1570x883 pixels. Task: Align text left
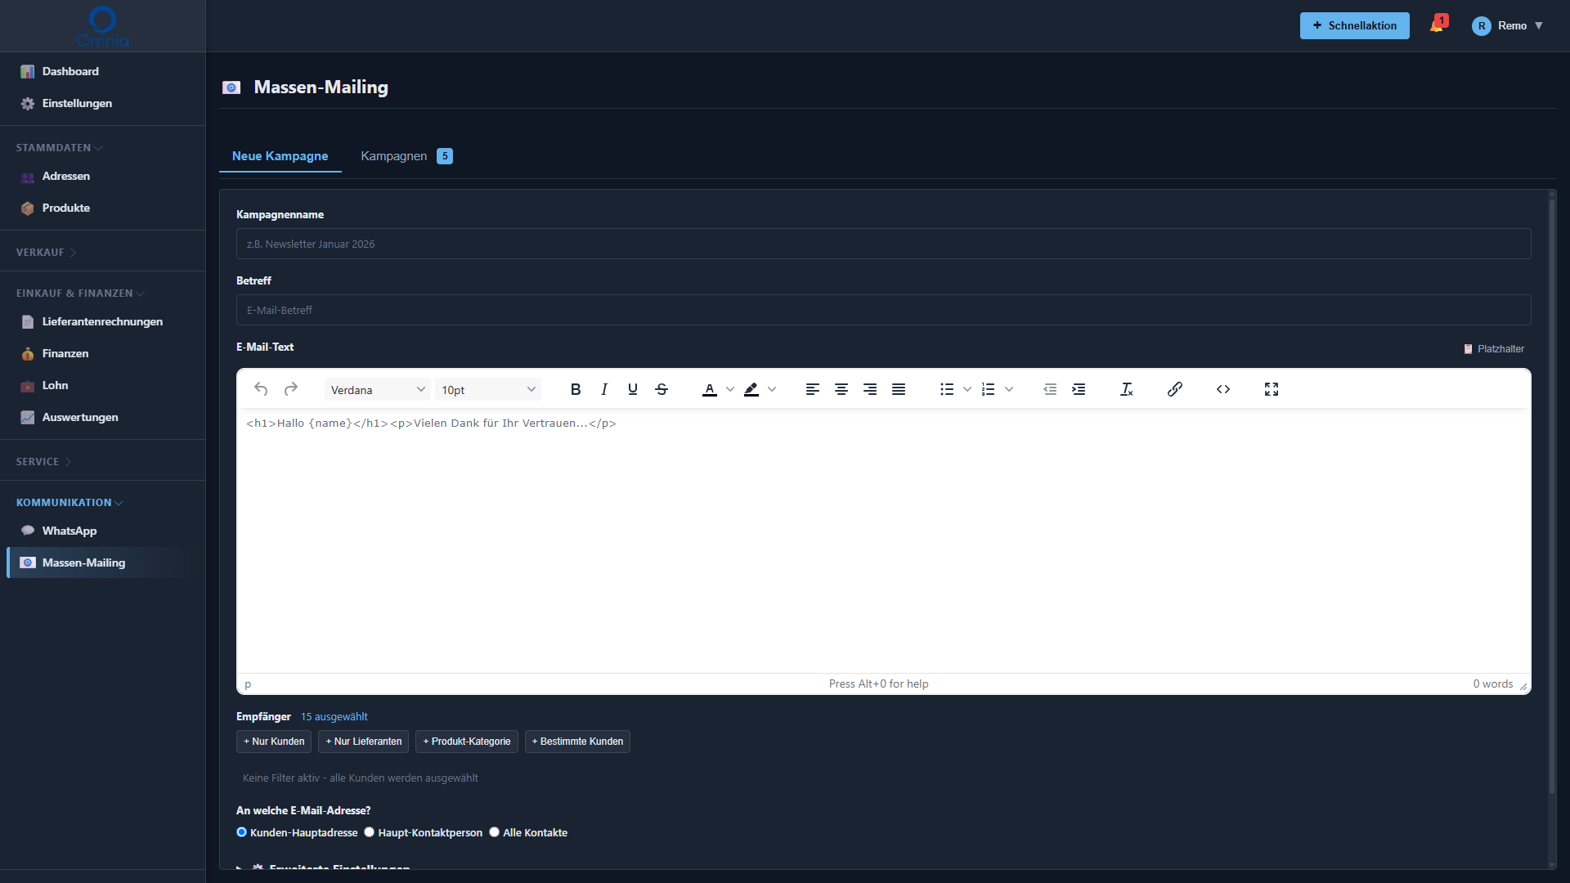tap(813, 389)
